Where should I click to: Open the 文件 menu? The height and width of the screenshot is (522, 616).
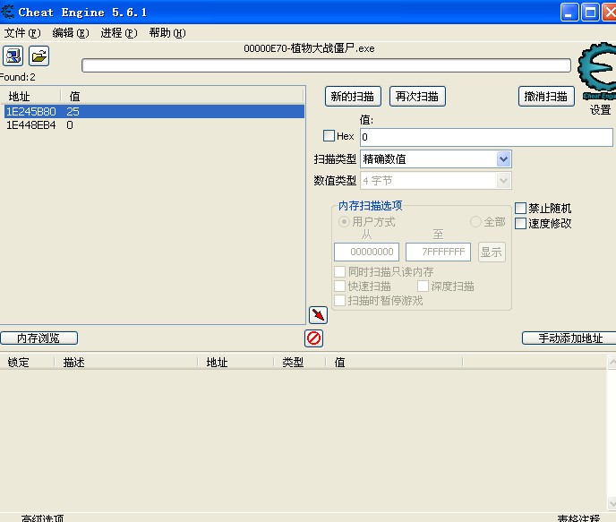[x=22, y=33]
